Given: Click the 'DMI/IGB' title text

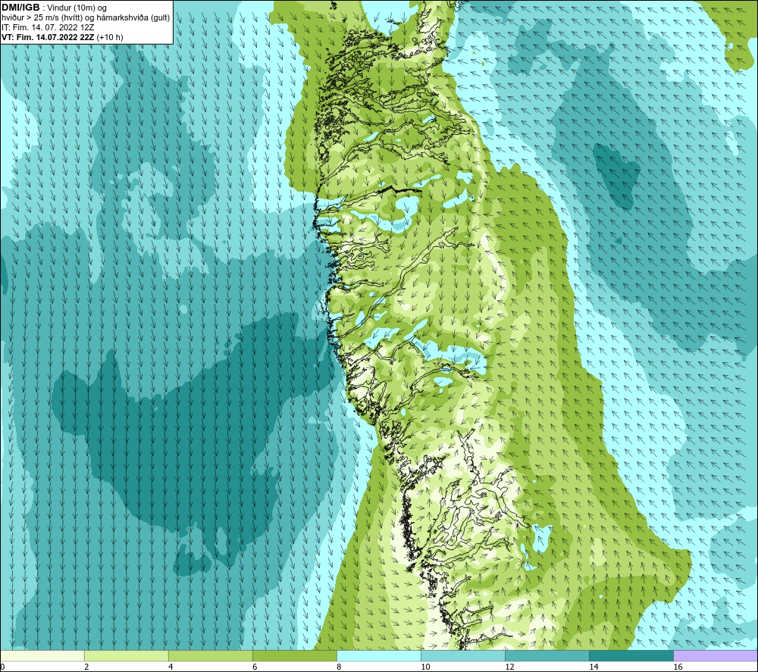Looking at the screenshot, I should [20, 8].
